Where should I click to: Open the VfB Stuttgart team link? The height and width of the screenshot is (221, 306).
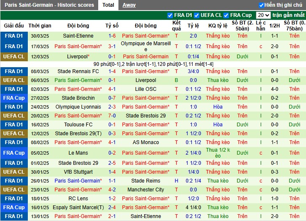tap(78, 172)
